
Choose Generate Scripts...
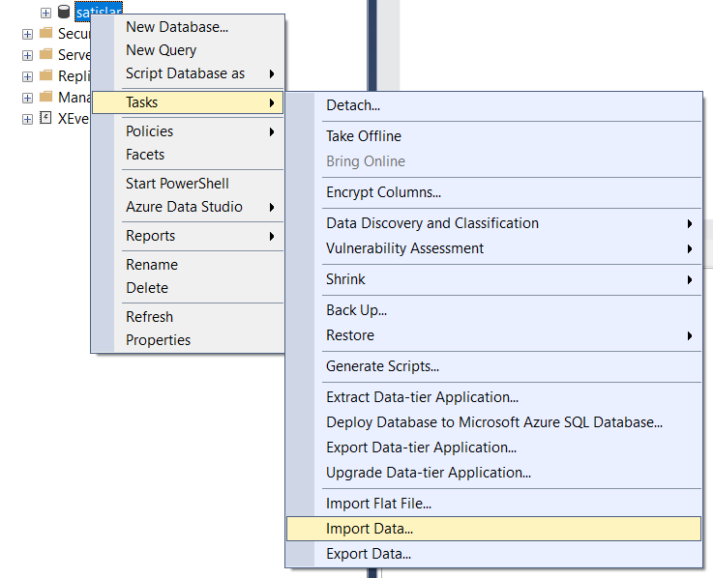tap(493, 366)
